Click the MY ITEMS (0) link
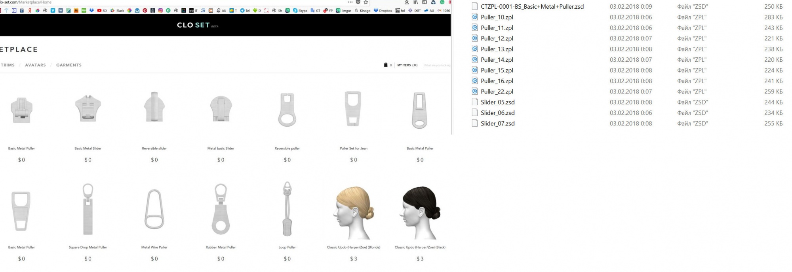Image resolution: width=792 pixels, height=272 pixels. 407,65
